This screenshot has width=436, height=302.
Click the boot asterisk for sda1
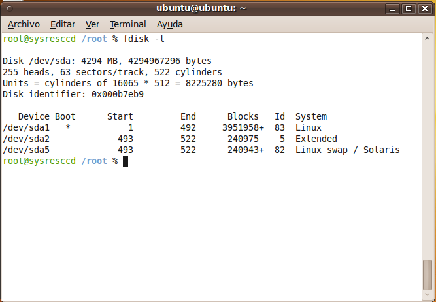pos(68,127)
